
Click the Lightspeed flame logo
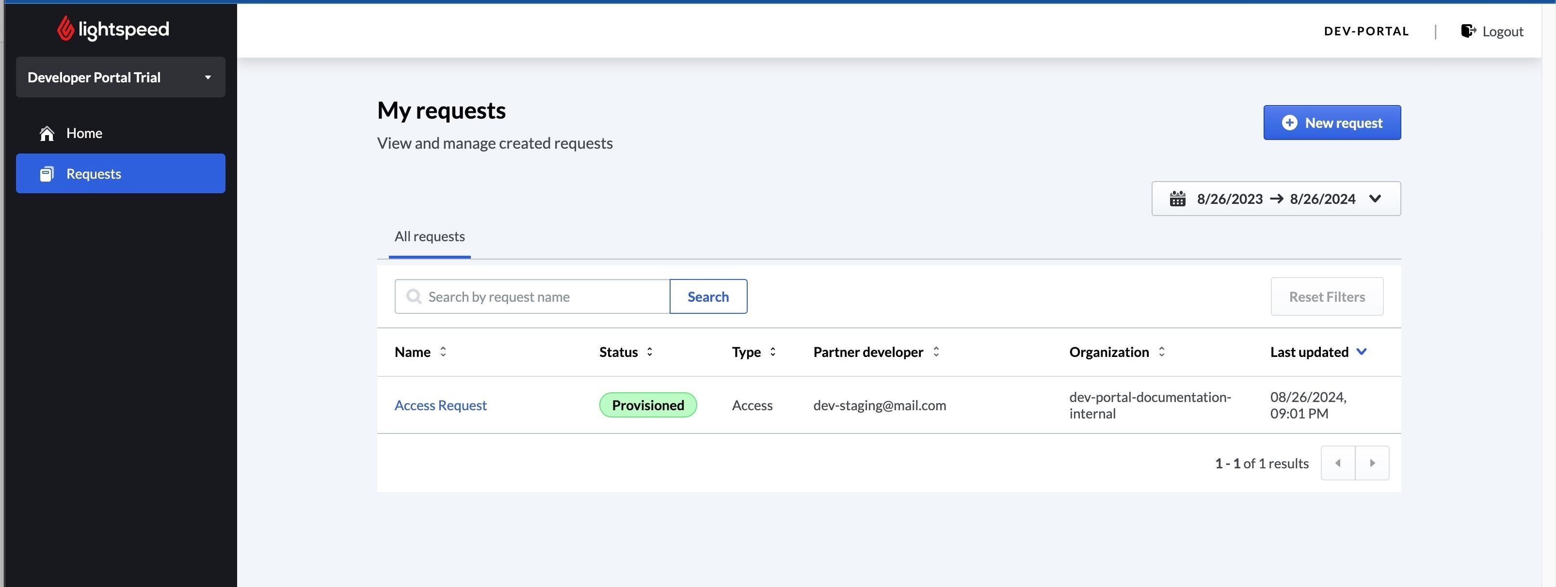point(65,29)
